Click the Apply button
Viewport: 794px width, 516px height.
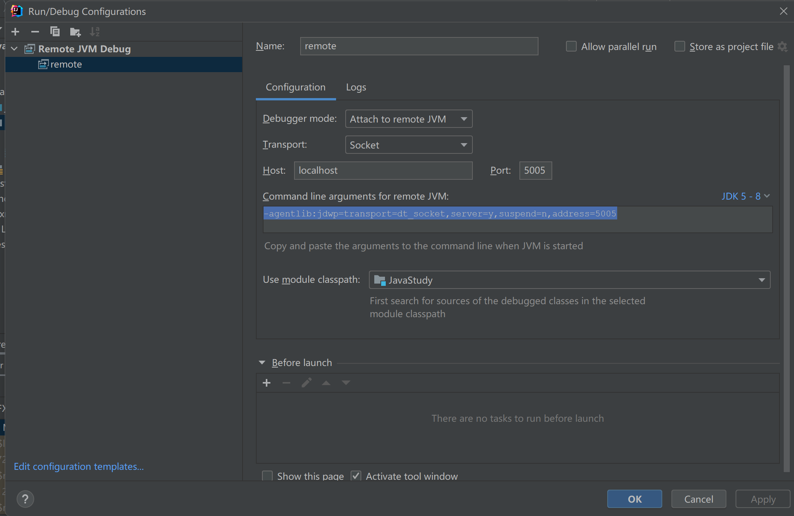click(x=763, y=499)
